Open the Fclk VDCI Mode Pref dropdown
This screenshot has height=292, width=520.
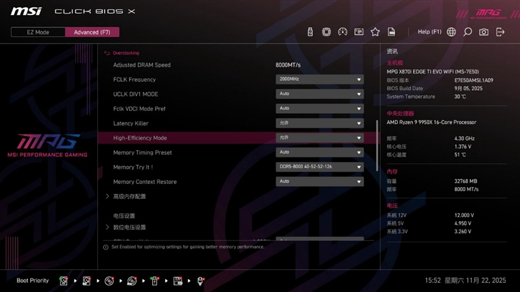tap(320, 109)
